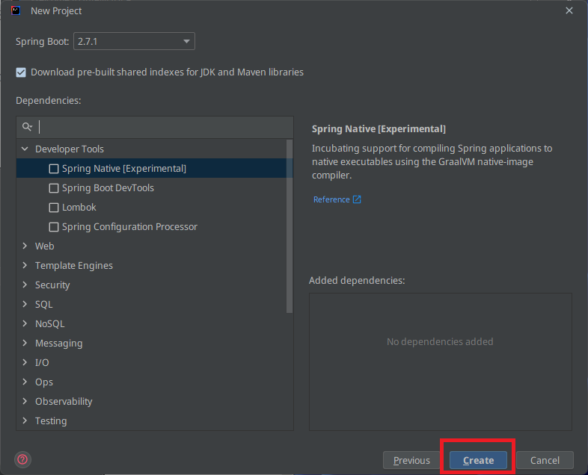Expand the SQL category

(25, 304)
